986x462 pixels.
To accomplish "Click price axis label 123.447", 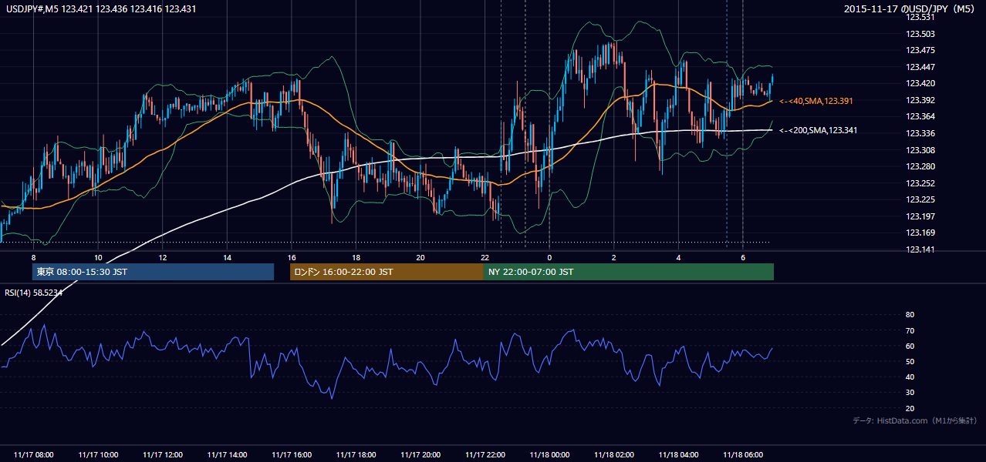I will 920,67.
